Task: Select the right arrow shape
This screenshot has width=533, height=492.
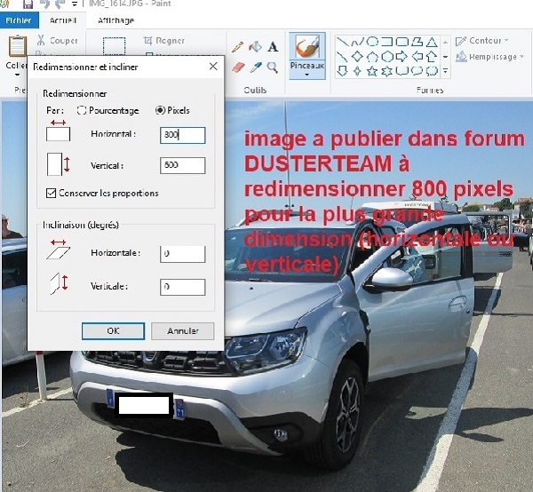Action: pyautogui.click(x=402, y=56)
